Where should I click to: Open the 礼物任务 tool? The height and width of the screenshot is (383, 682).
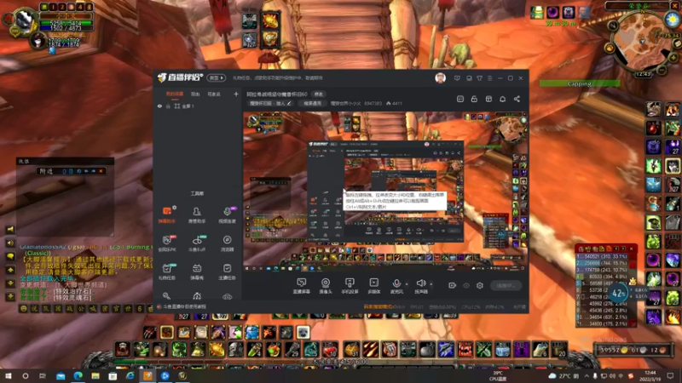(166, 272)
